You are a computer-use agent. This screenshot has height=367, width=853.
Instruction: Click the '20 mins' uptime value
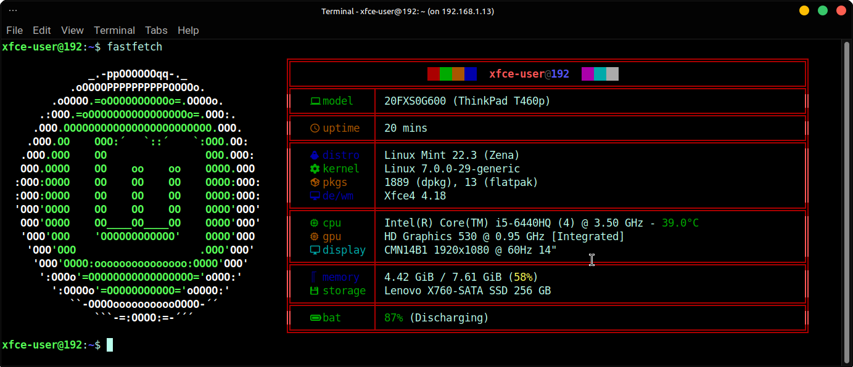(406, 128)
